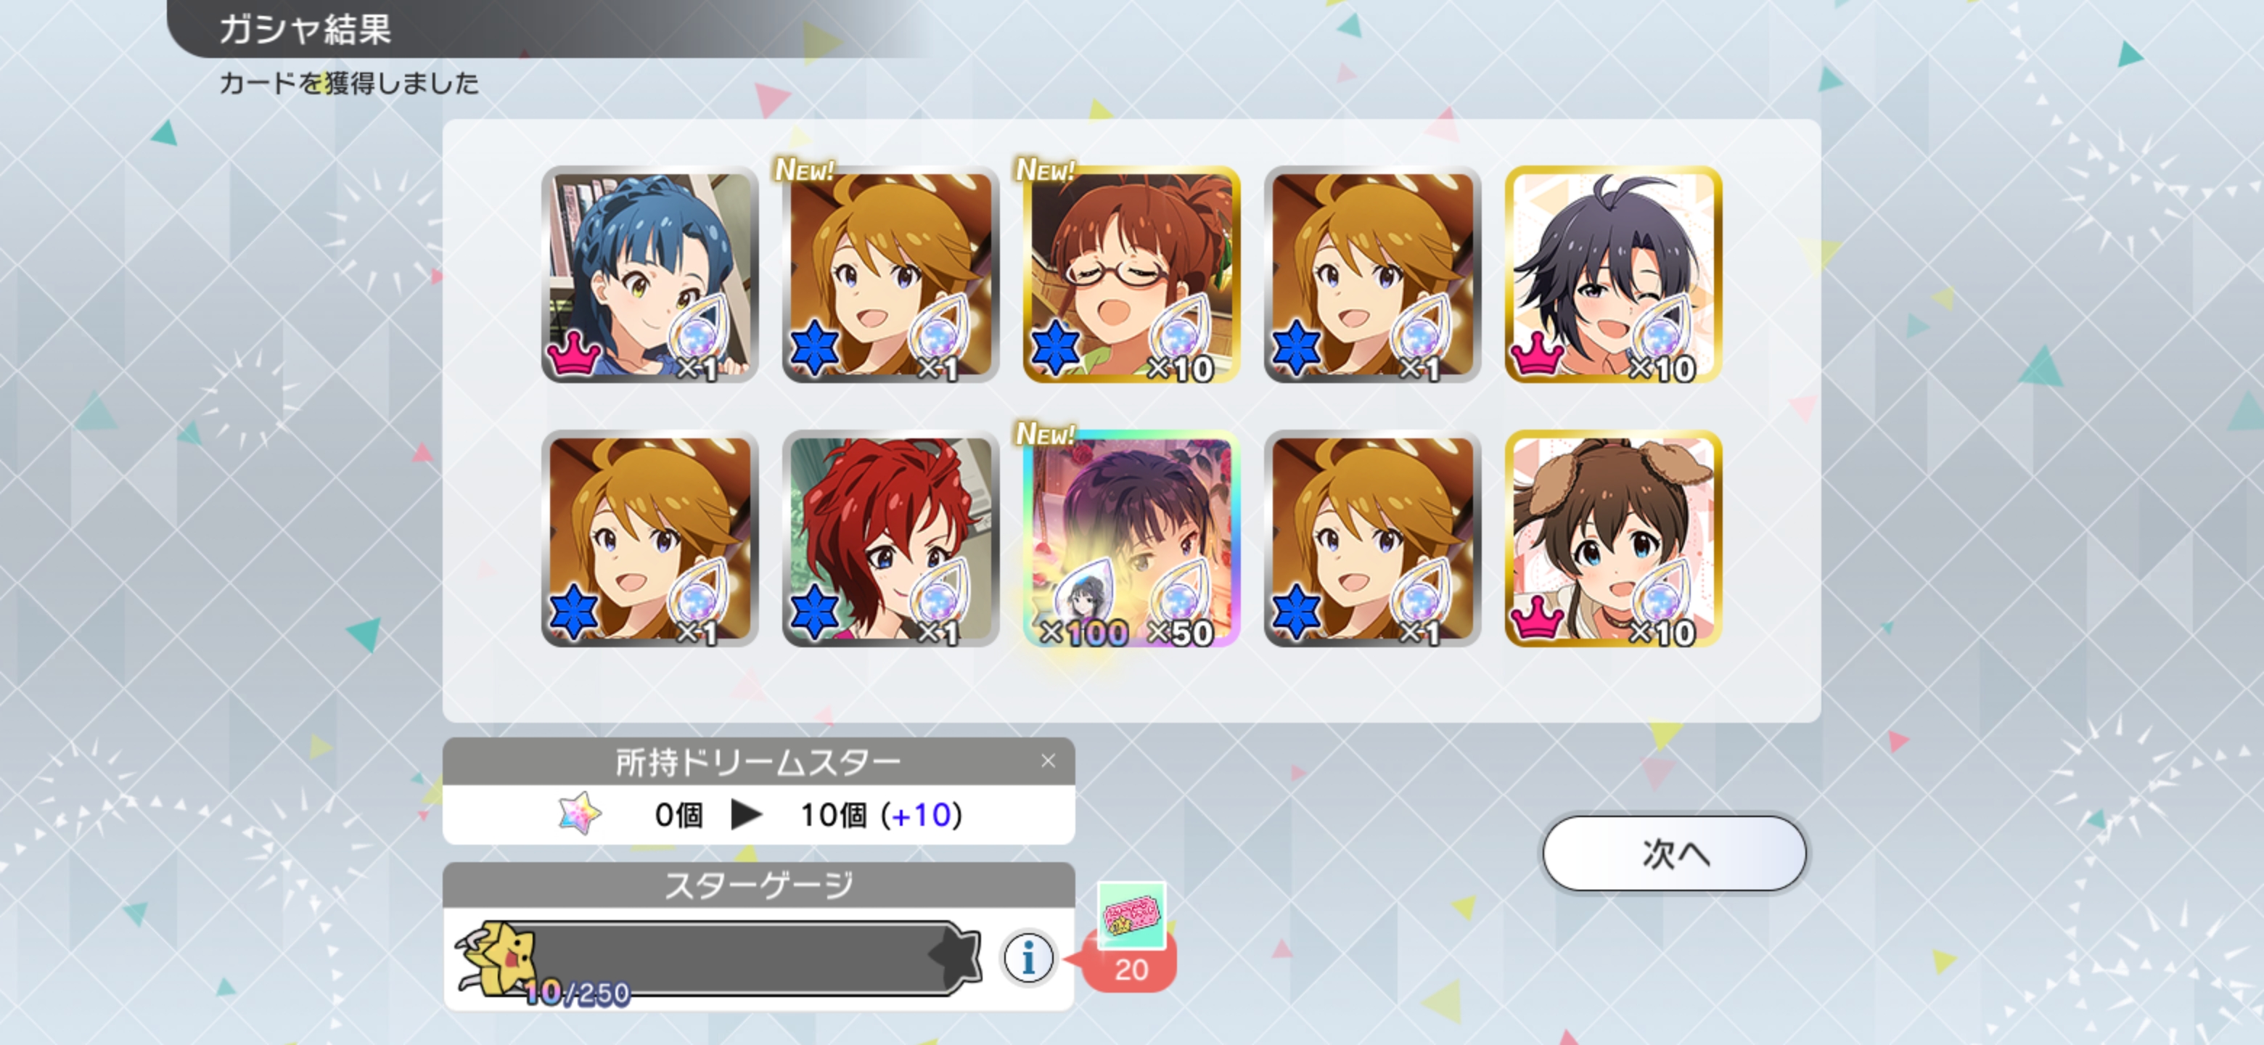Click the rainbow dream star icon
Image resolution: width=2264 pixels, height=1045 pixels.
point(579,814)
